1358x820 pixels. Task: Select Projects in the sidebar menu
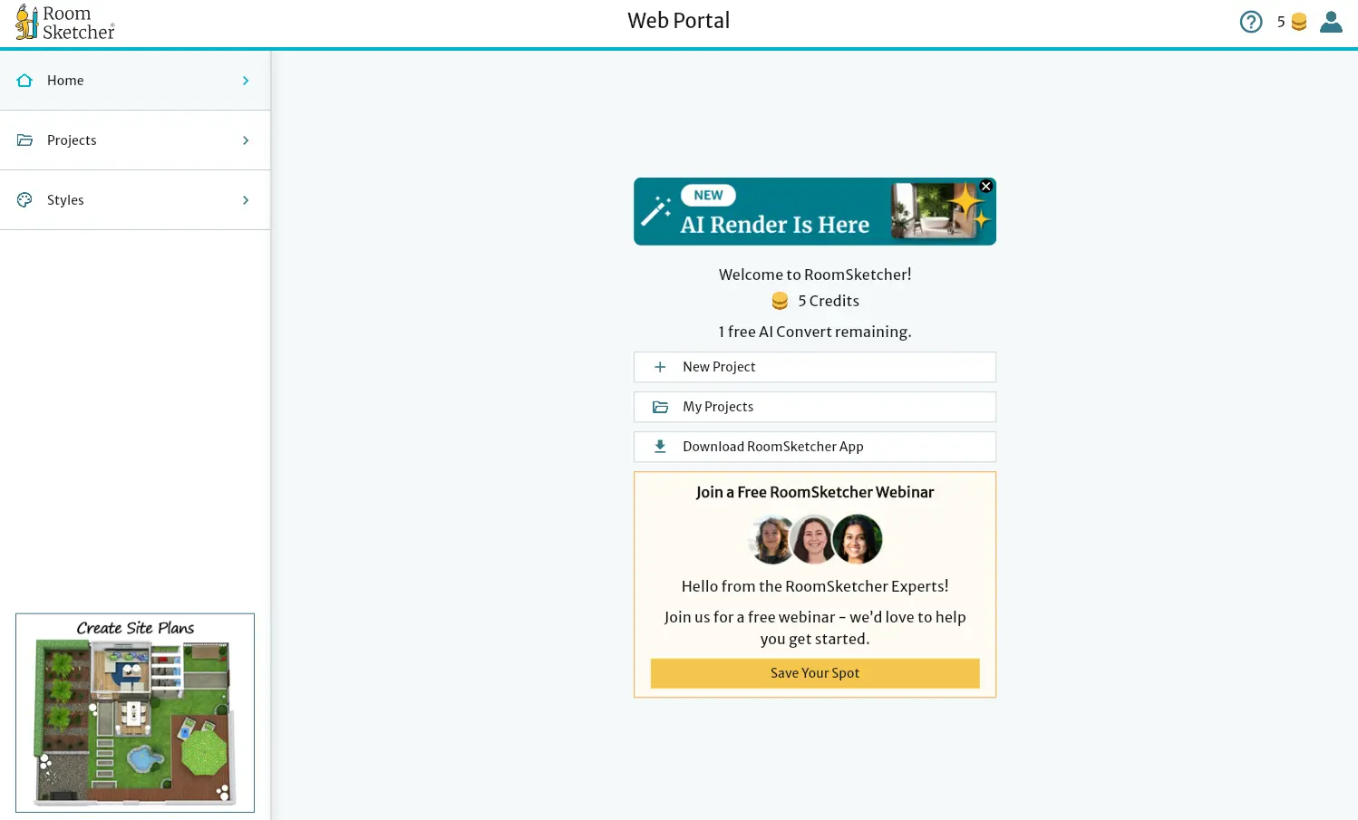pos(135,140)
